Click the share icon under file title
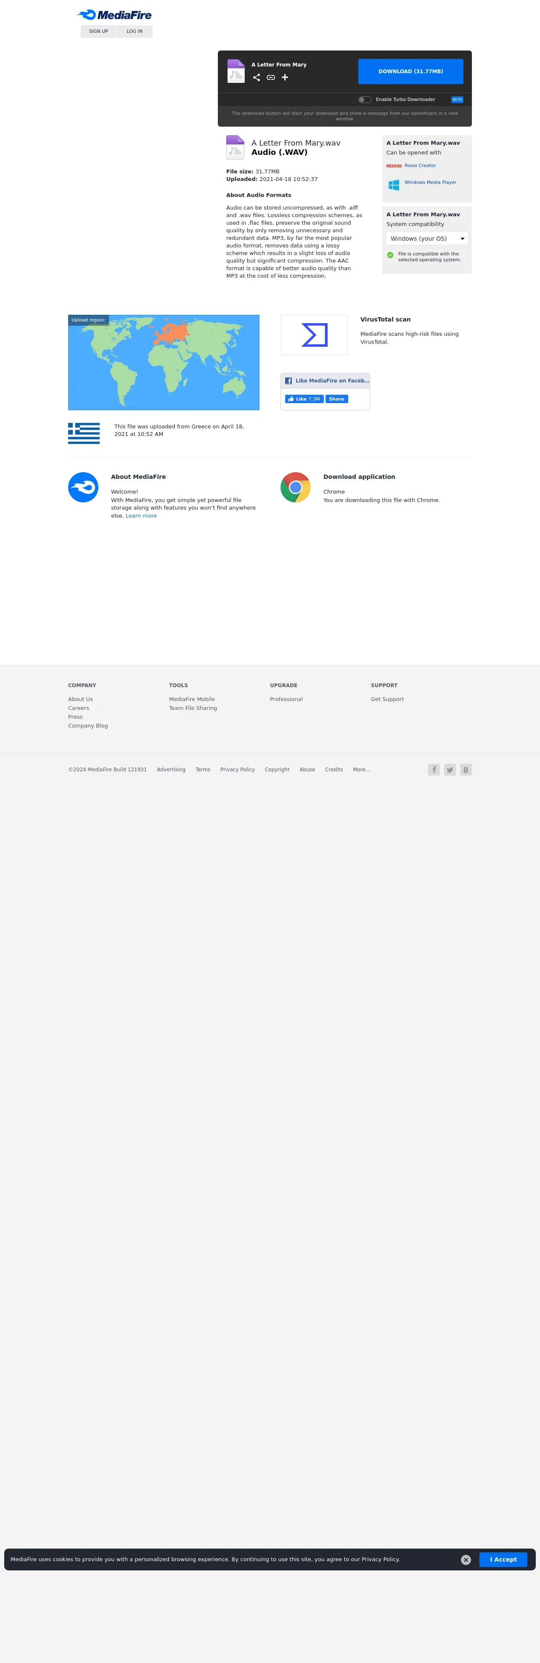This screenshot has height=1663, width=540. point(256,77)
